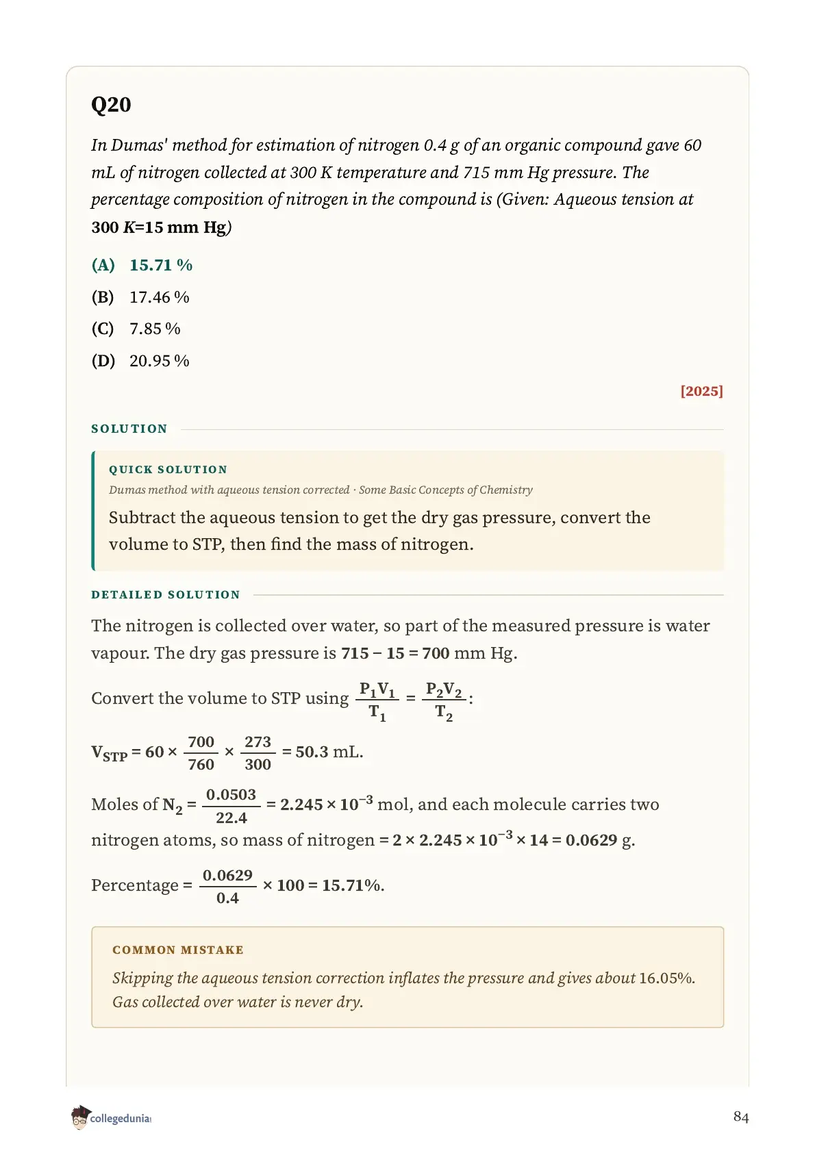
Task: Click the SOLUTION section header
Action: (x=129, y=429)
